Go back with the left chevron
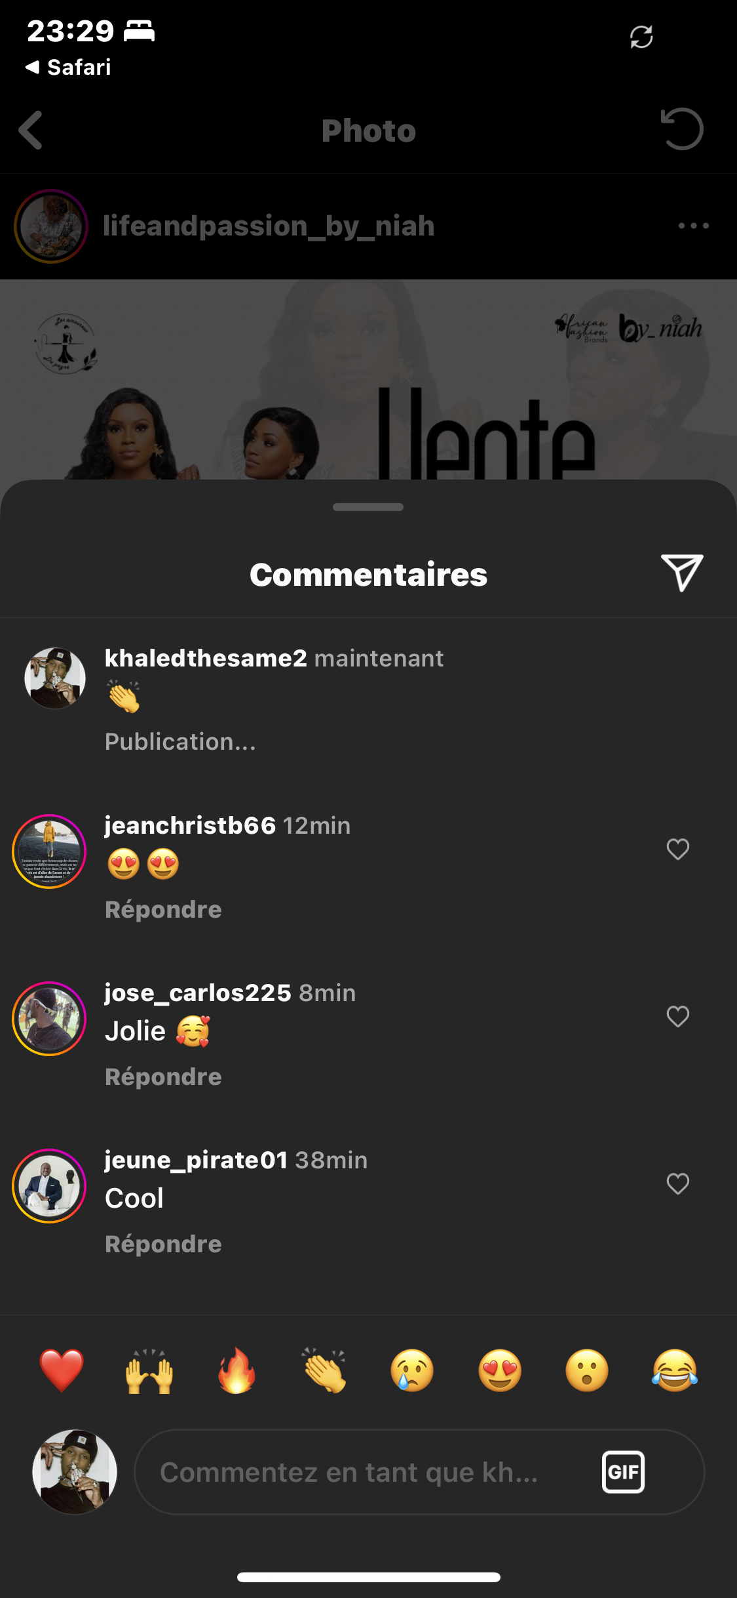 (31, 130)
